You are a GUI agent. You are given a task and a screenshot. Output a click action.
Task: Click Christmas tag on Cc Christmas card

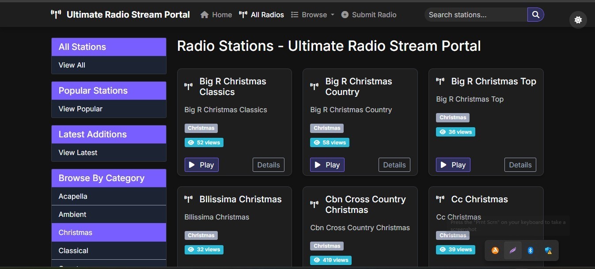click(453, 235)
